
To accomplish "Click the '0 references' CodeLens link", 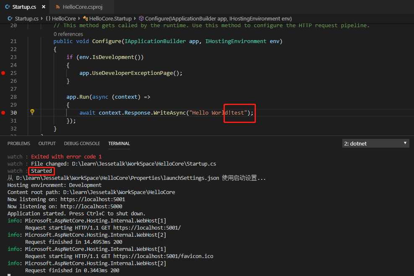I will [68, 34].
